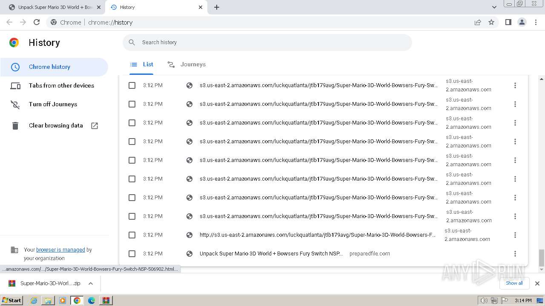Click preparedfile.com domain text
Image resolution: width=545 pixels, height=306 pixels.
[x=370, y=254]
